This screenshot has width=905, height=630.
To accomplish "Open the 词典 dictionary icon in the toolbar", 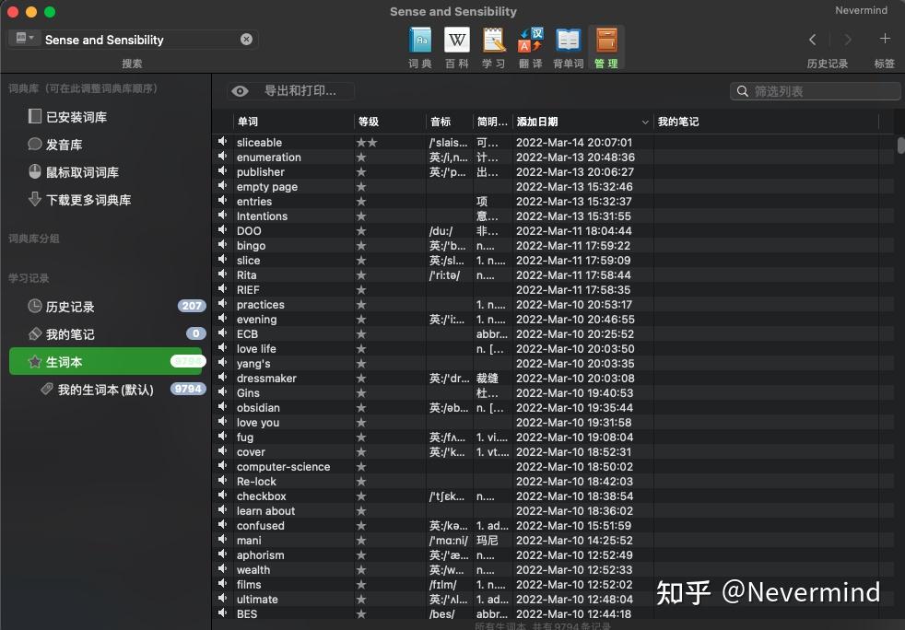I will click(420, 41).
